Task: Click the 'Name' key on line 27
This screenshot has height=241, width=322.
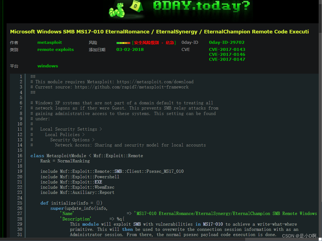Action: (67, 214)
